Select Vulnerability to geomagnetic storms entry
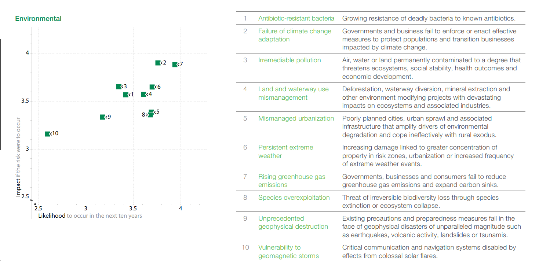550x269 pixels. 288,252
